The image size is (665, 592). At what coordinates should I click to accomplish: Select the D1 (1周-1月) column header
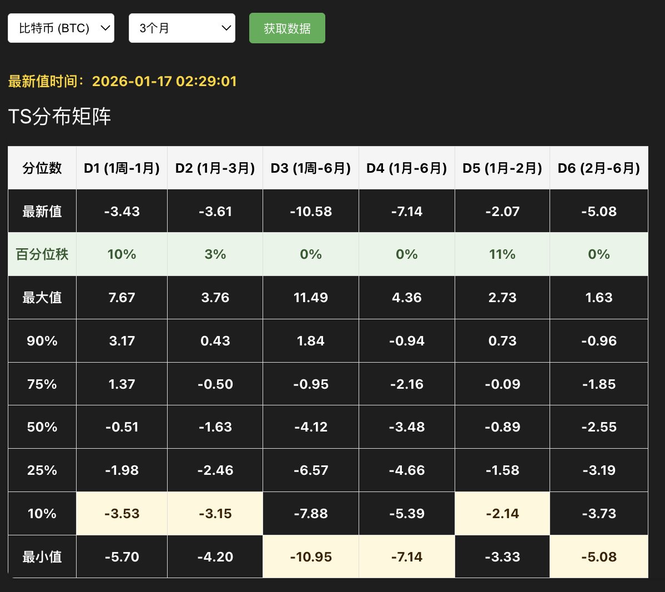tap(122, 168)
